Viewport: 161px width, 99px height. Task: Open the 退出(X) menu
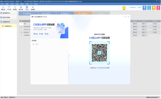click(36, 4)
